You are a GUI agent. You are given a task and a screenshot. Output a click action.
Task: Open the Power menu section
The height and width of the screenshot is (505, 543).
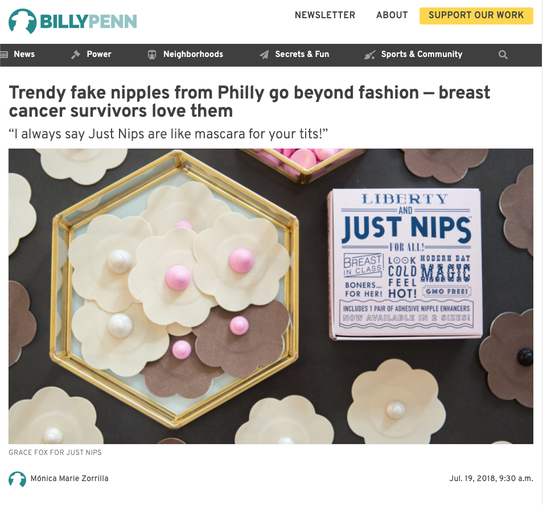tap(99, 54)
